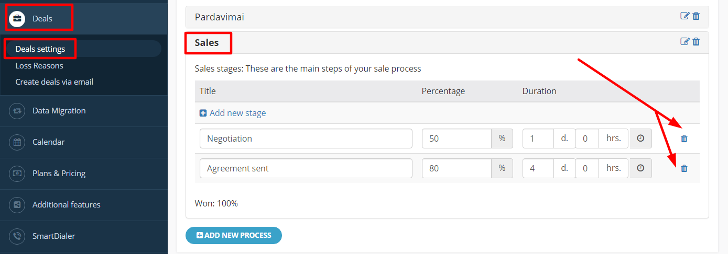Image resolution: width=728 pixels, height=254 pixels.
Task: Expand the Pardavimai process panel
Action: click(x=219, y=17)
